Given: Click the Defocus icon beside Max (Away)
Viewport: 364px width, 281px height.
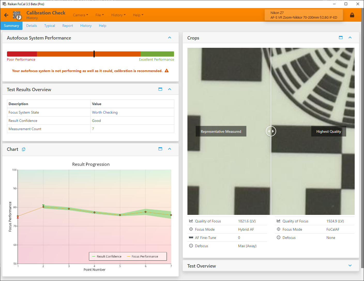Looking at the screenshot, I should tap(191, 246).
